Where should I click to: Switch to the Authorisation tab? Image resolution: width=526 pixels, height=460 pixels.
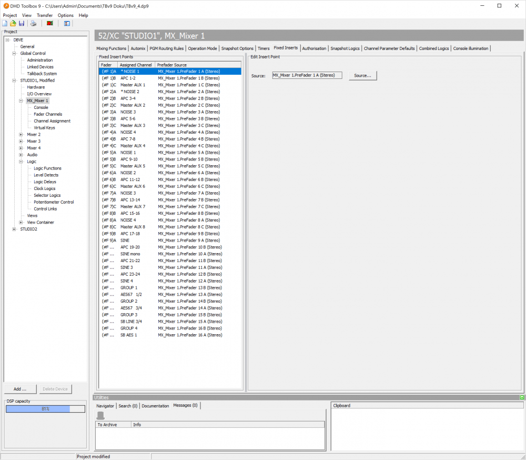click(x=314, y=47)
